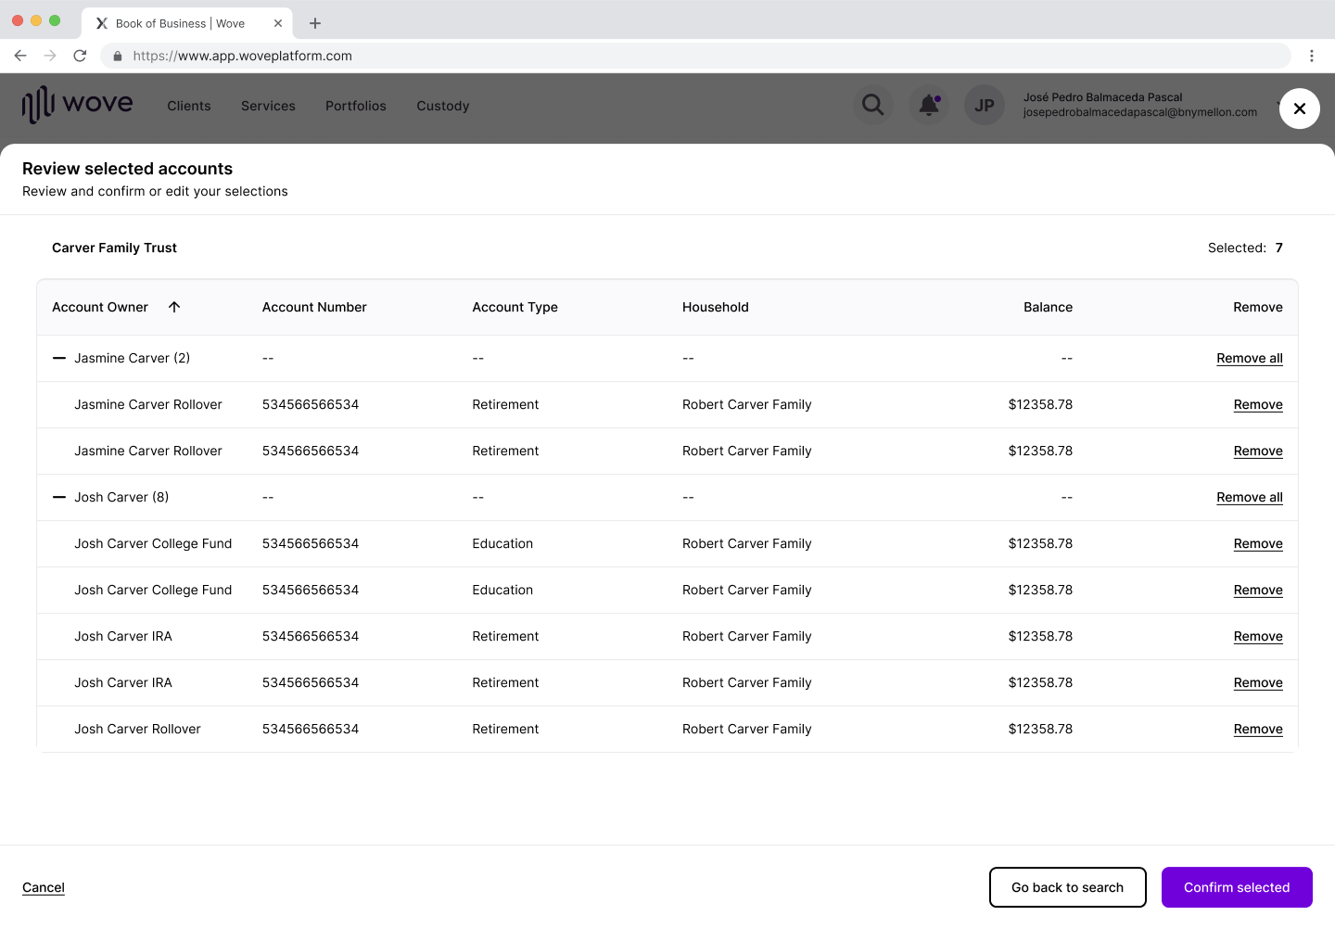Click Go back to search
The width and height of the screenshot is (1335, 928).
pyautogui.click(x=1067, y=887)
